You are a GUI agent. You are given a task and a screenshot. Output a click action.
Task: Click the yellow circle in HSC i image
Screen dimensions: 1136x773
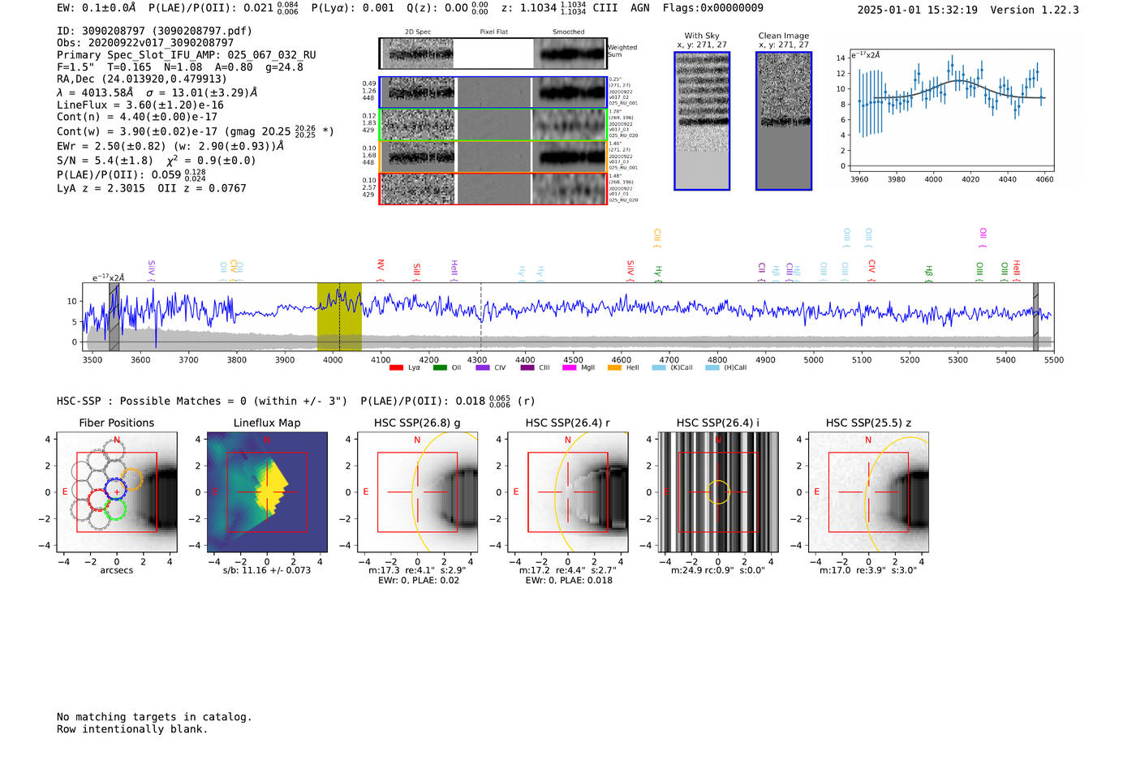click(718, 492)
